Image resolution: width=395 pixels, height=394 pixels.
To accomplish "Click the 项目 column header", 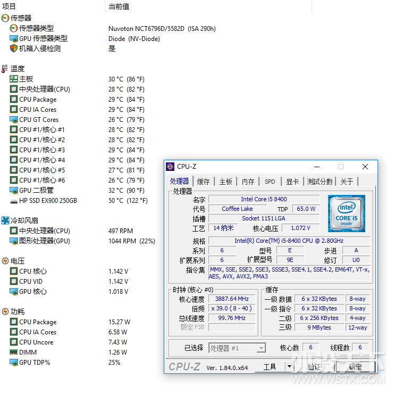I will coord(9,6).
